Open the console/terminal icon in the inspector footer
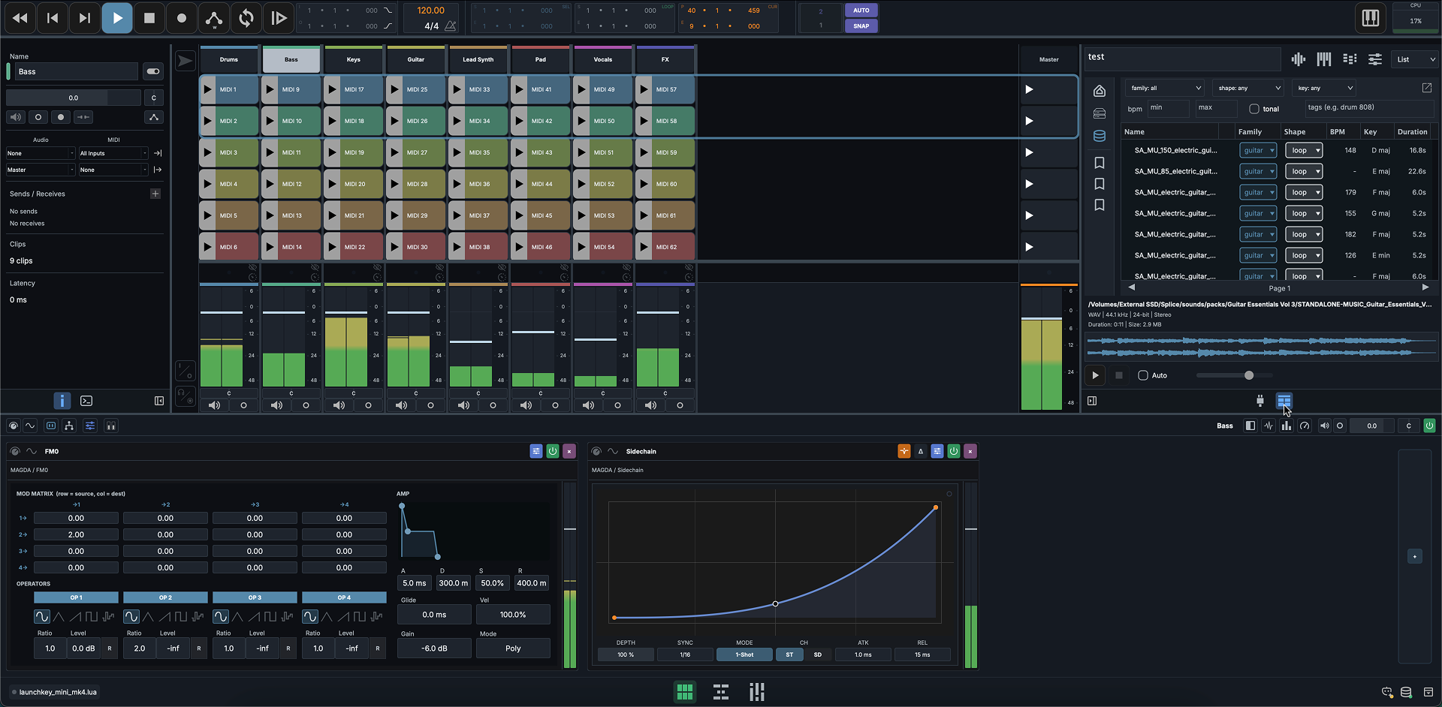 point(86,401)
